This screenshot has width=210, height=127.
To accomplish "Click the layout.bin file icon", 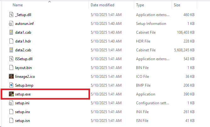I will tap(11, 67).
